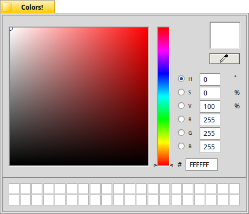Click the hex FFFFFF input field
Viewport: 249px width, 214px height.
[201, 164]
